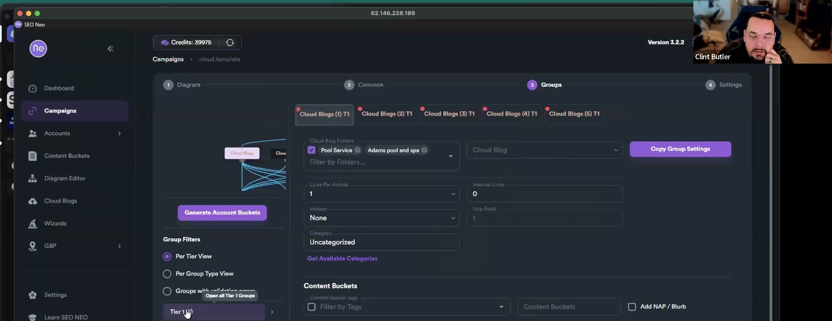Remove the Pool Service tag chip
The height and width of the screenshot is (321, 832).
357,150
